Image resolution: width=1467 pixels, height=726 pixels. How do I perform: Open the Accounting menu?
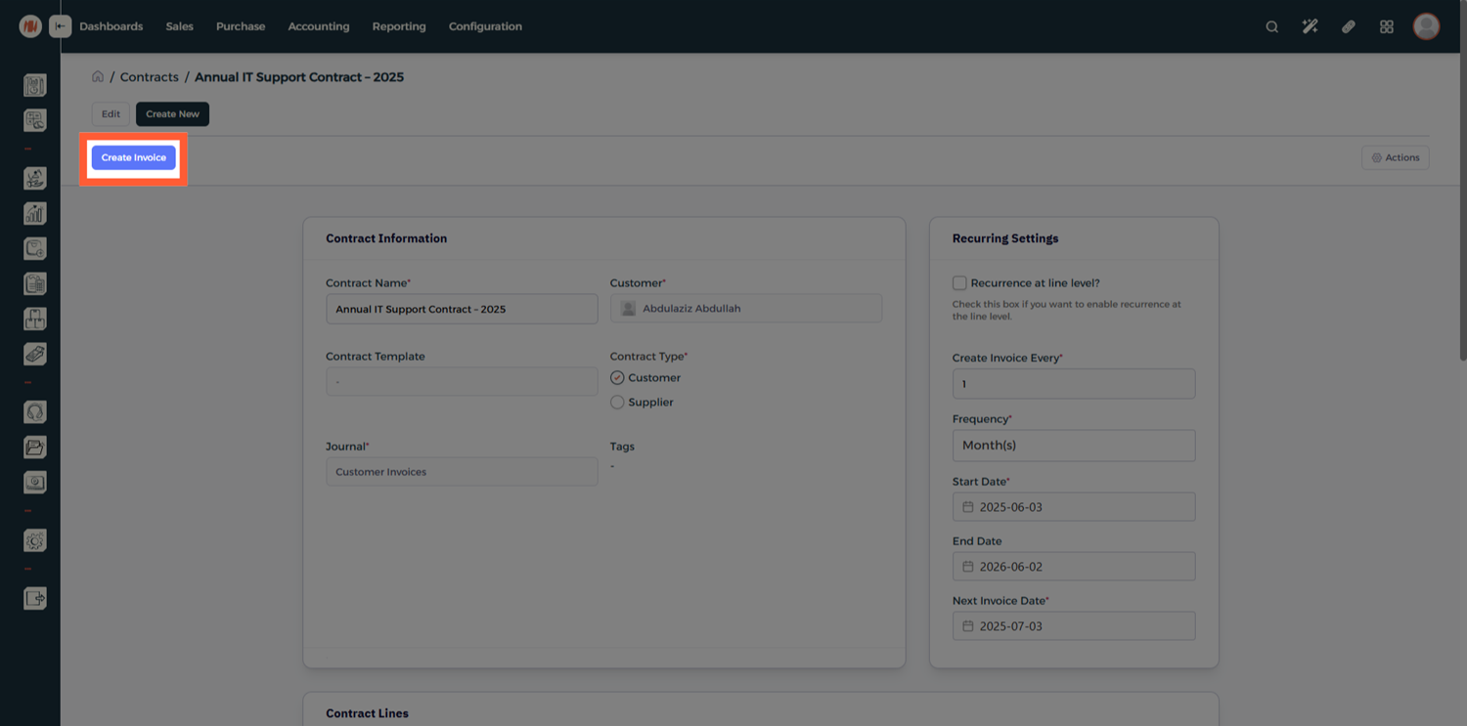pyautogui.click(x=318, y=26)
